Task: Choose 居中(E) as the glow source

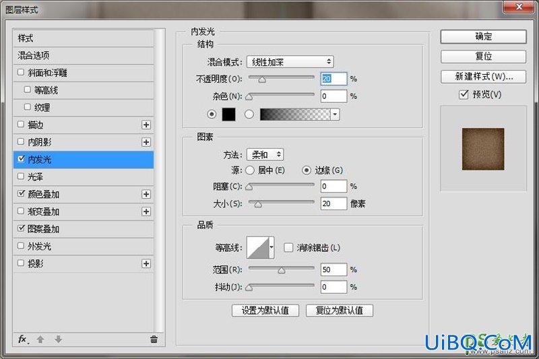Action: [x=250, y=170]
